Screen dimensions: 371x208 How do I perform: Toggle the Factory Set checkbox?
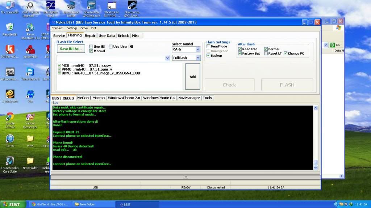click(240, 54)
